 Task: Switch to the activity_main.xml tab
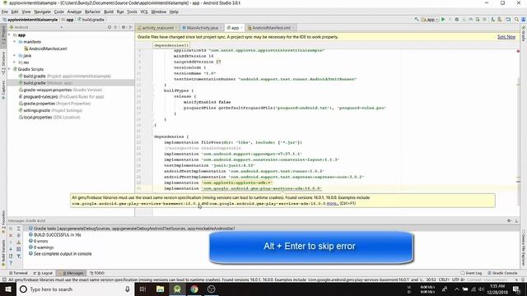tap(157, 27)
